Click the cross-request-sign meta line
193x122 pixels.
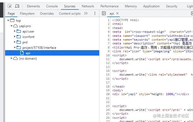point(152,32)
